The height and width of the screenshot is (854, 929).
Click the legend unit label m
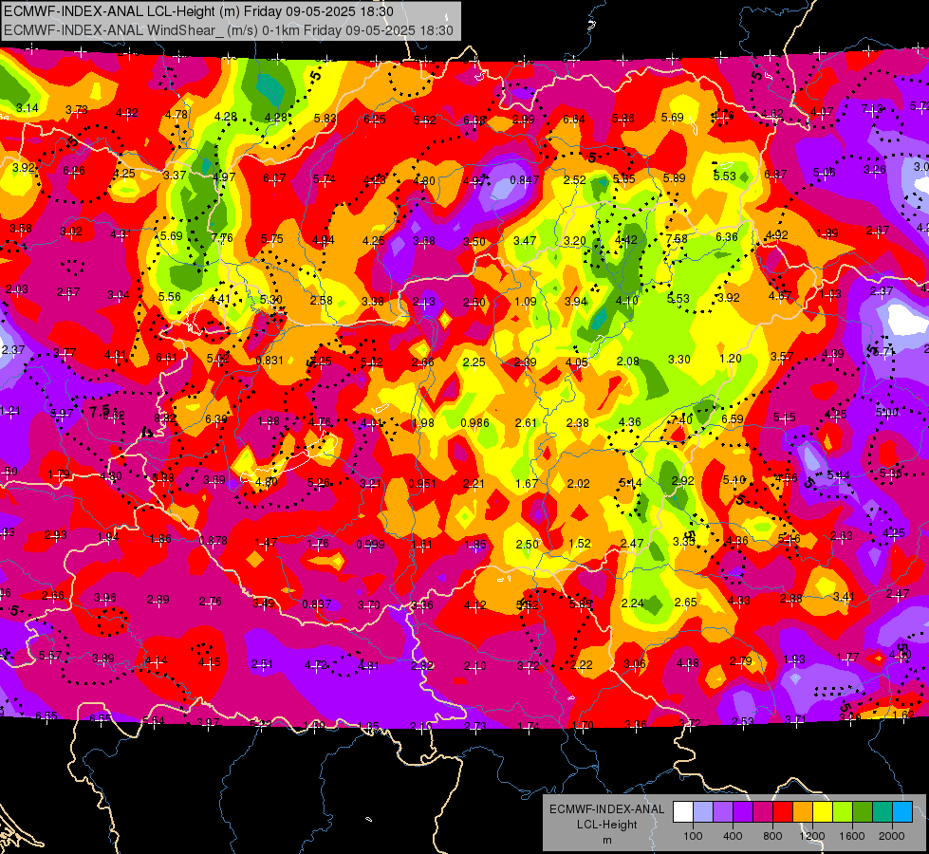coord(606,840)
